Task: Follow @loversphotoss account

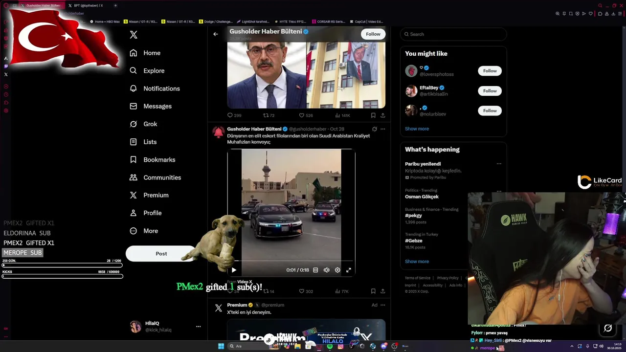Action: pyautogui.click(x=490, y=71)
